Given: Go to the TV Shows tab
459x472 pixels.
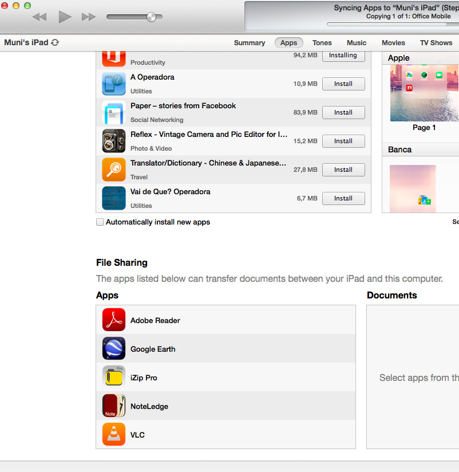Looking at the screenshot, I should 436,43.
